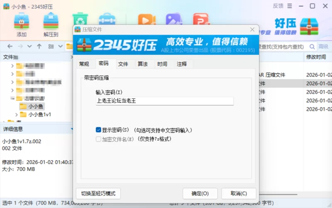Expand the second blurred folder in tree
Viewport: 332px width, 208px height.
(12, 74)
